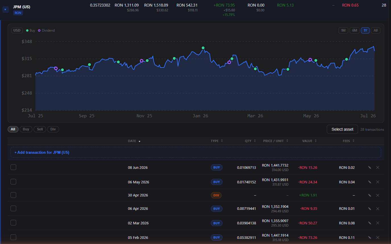Check the 06 May 2026 transaction checkbox
The image size is (391, 244).
coord(13,182)
